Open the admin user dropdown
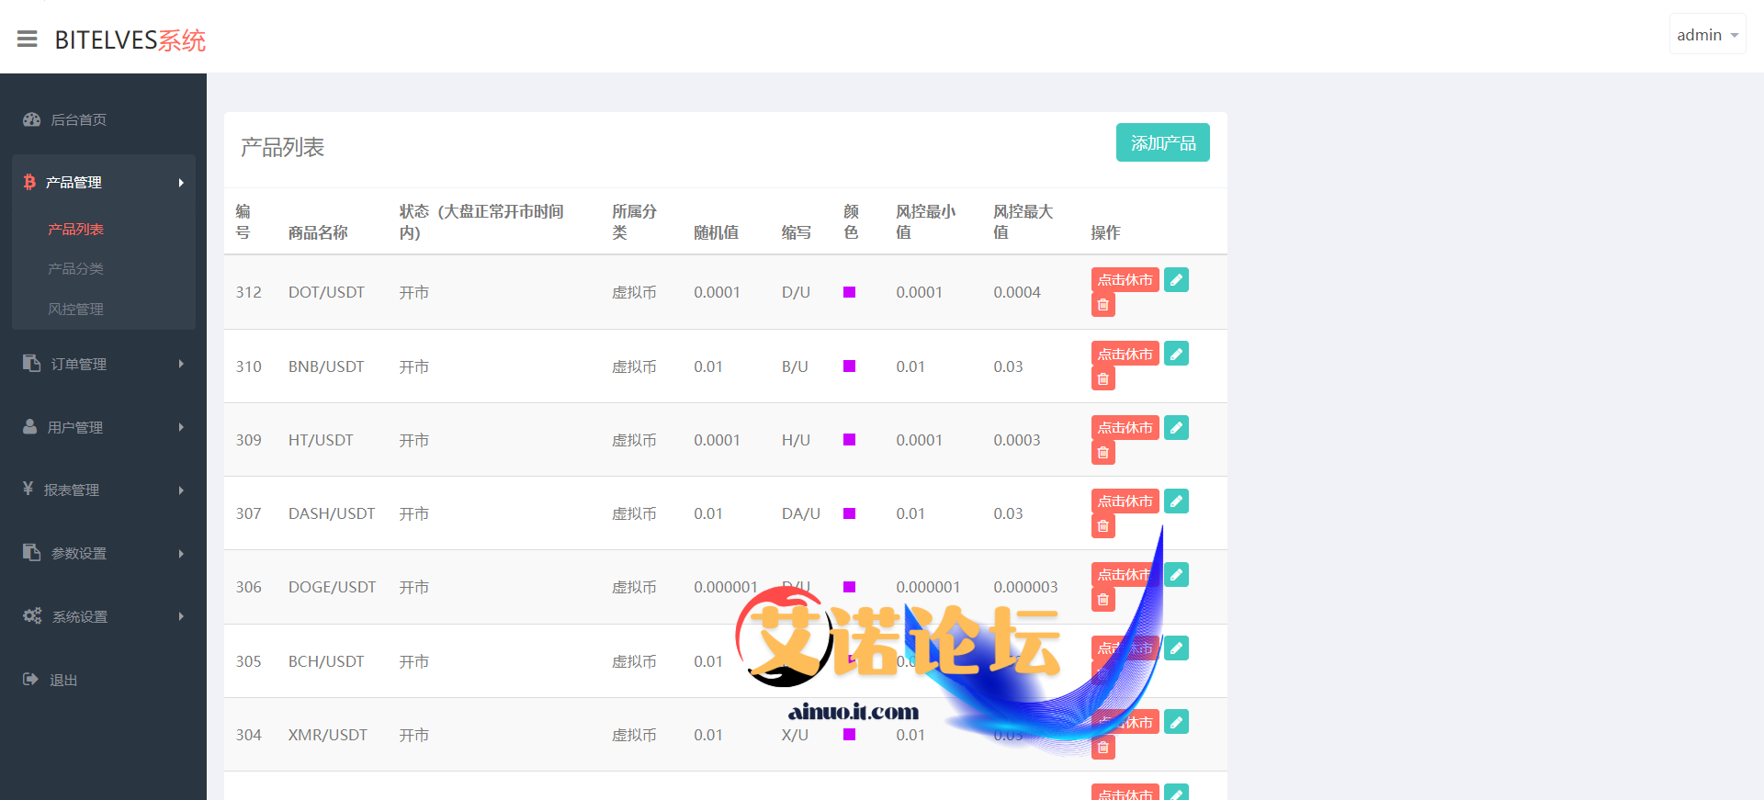 coord(1707,35)
